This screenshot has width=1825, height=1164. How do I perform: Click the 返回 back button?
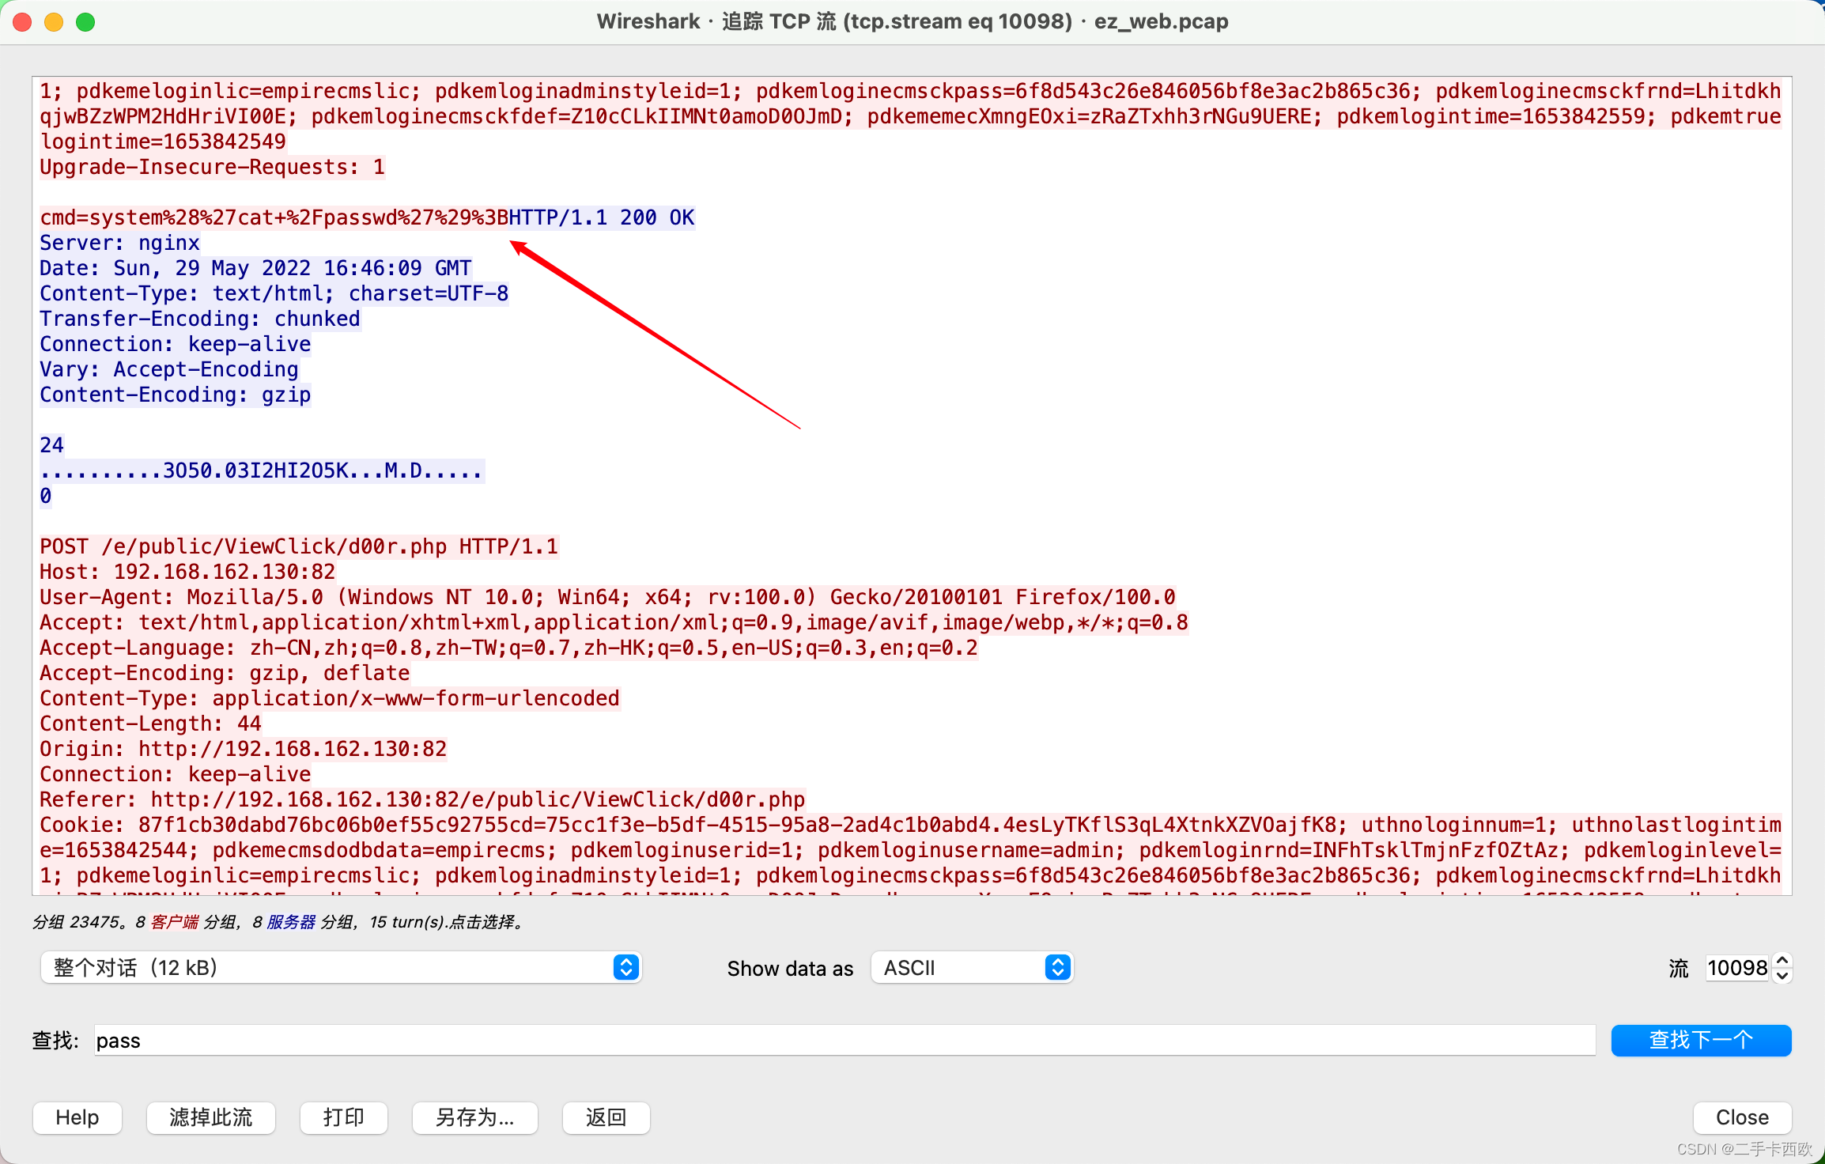[x=606, y=1117]
